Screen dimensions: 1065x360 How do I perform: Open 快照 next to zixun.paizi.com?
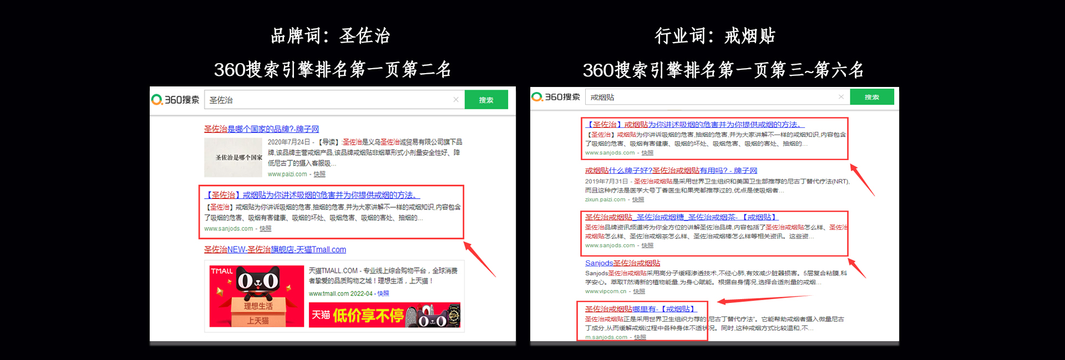click(x=638, y=199)
